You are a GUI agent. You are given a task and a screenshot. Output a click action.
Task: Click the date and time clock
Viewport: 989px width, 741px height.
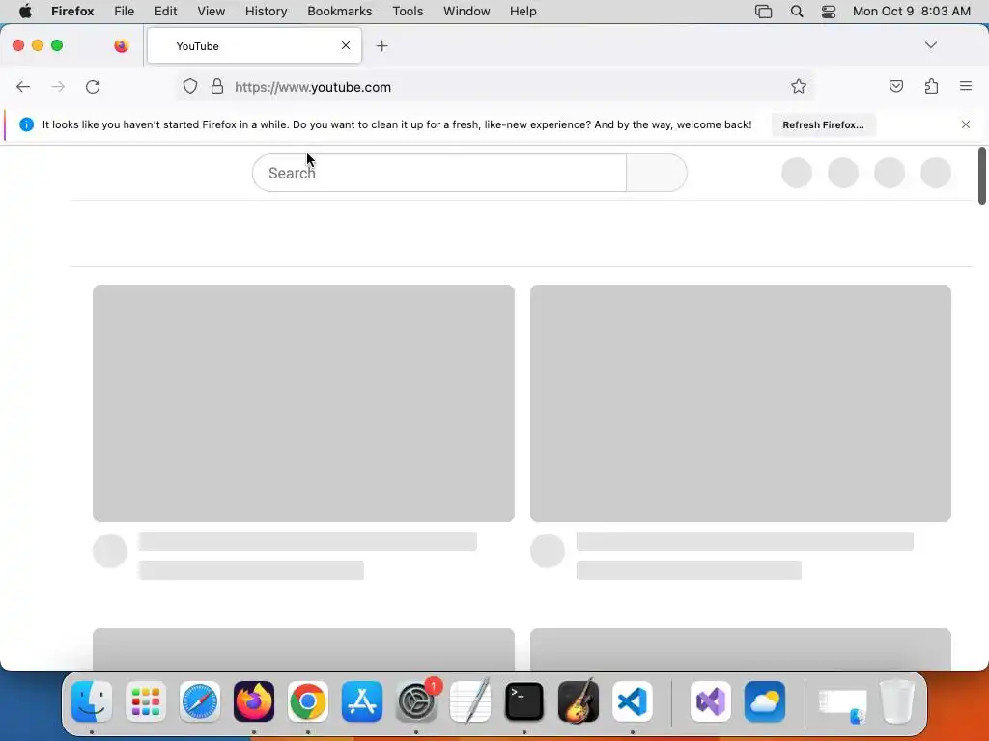point(912,12)
